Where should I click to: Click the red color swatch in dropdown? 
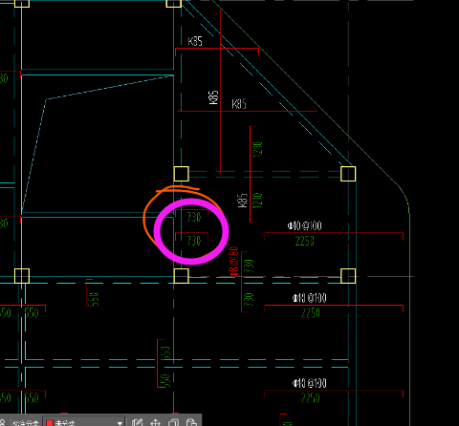coord(50,423)
